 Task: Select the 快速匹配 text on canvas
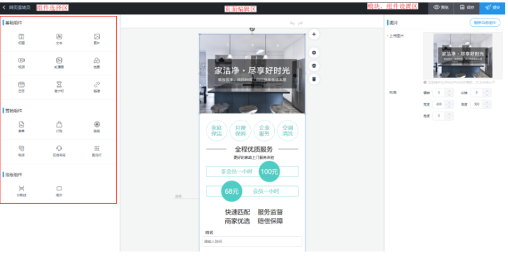[x=237, y=212]
